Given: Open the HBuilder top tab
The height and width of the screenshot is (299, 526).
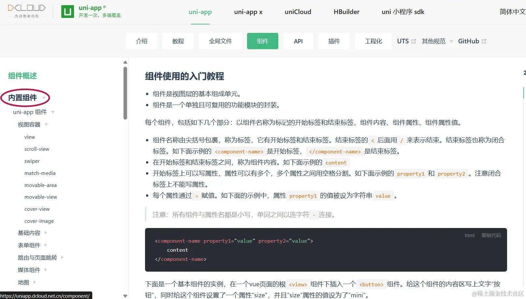Looking at the screenshot, I should (x=346, y=12).
